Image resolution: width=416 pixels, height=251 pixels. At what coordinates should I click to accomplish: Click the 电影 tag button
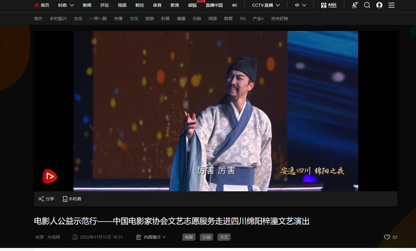(189, 237)
